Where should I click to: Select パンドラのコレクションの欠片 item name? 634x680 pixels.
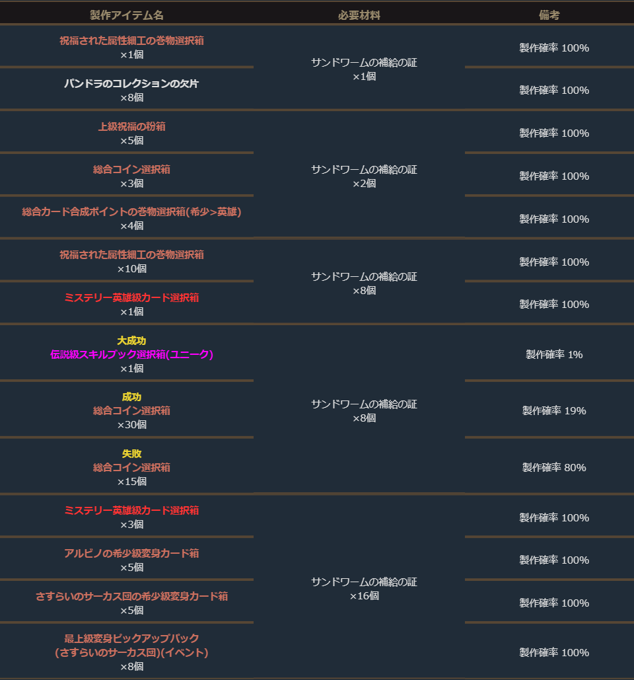click(131, 83)
